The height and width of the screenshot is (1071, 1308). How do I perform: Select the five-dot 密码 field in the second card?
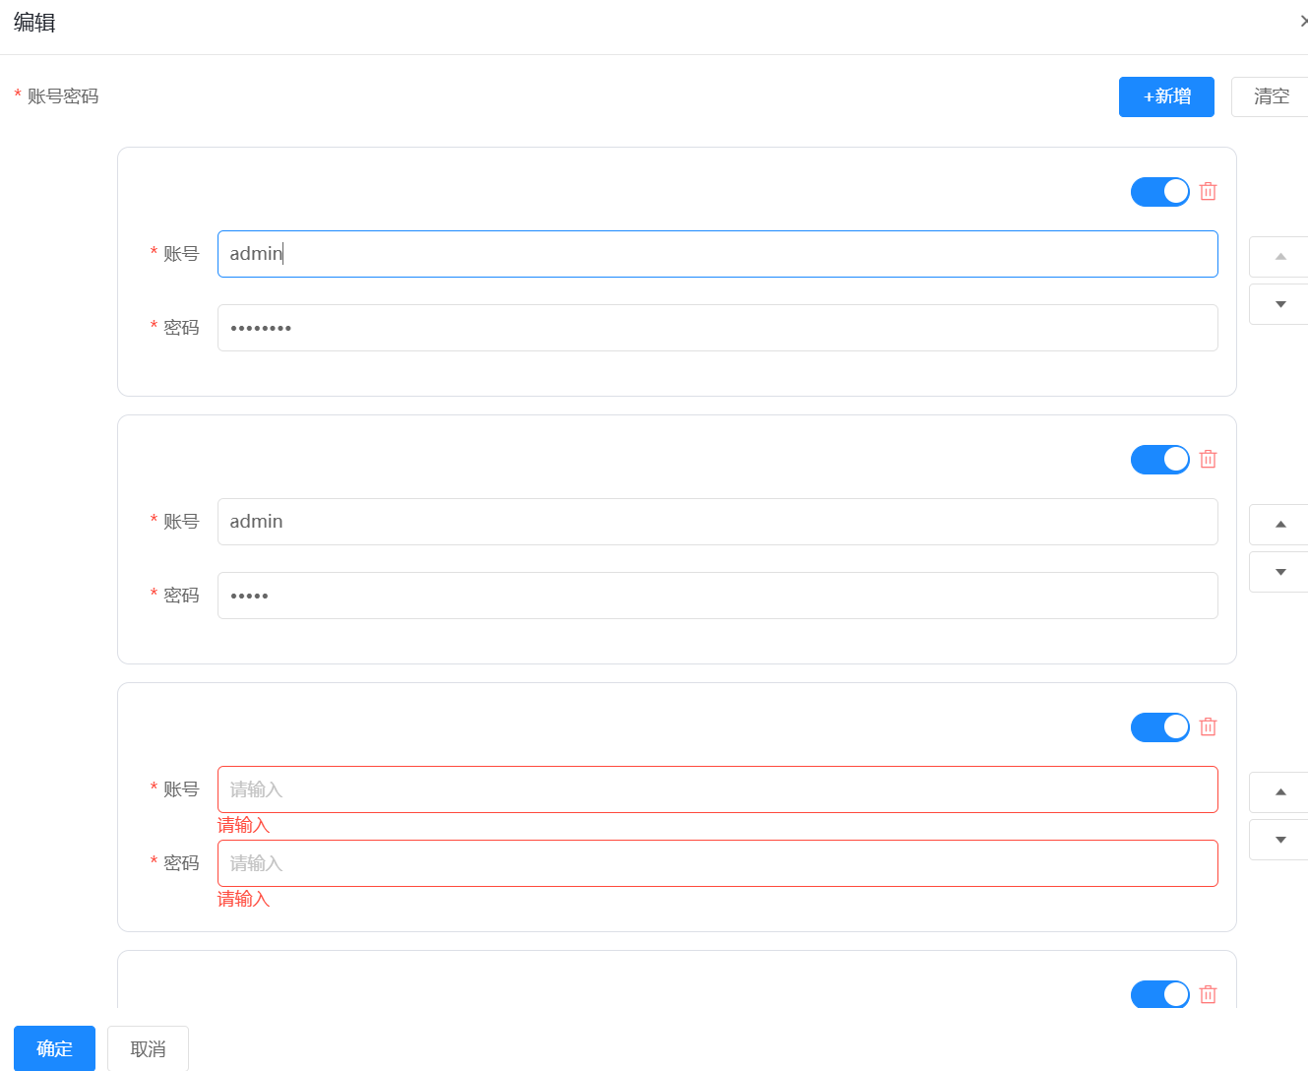click(x=717, y=596)
